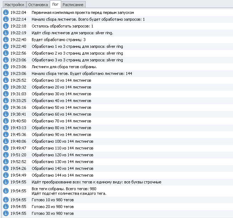
Task: Click timestamp 19:45:36
Action: point(18,135)
